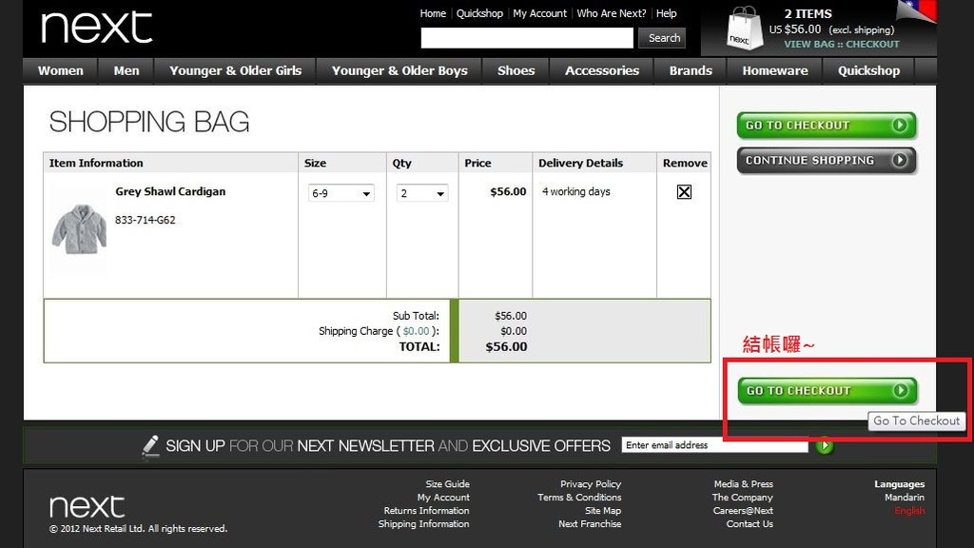
Task: Click the Grey Shawl Cardigan thumbnail
Action: pos(79,228)
